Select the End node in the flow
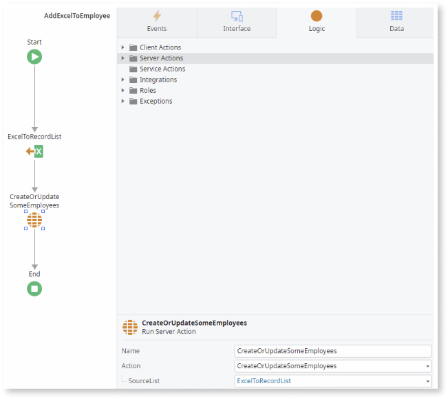 (x=34, y=288)
